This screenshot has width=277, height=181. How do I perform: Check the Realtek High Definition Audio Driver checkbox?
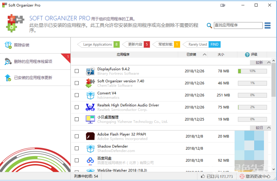[77, 107]
